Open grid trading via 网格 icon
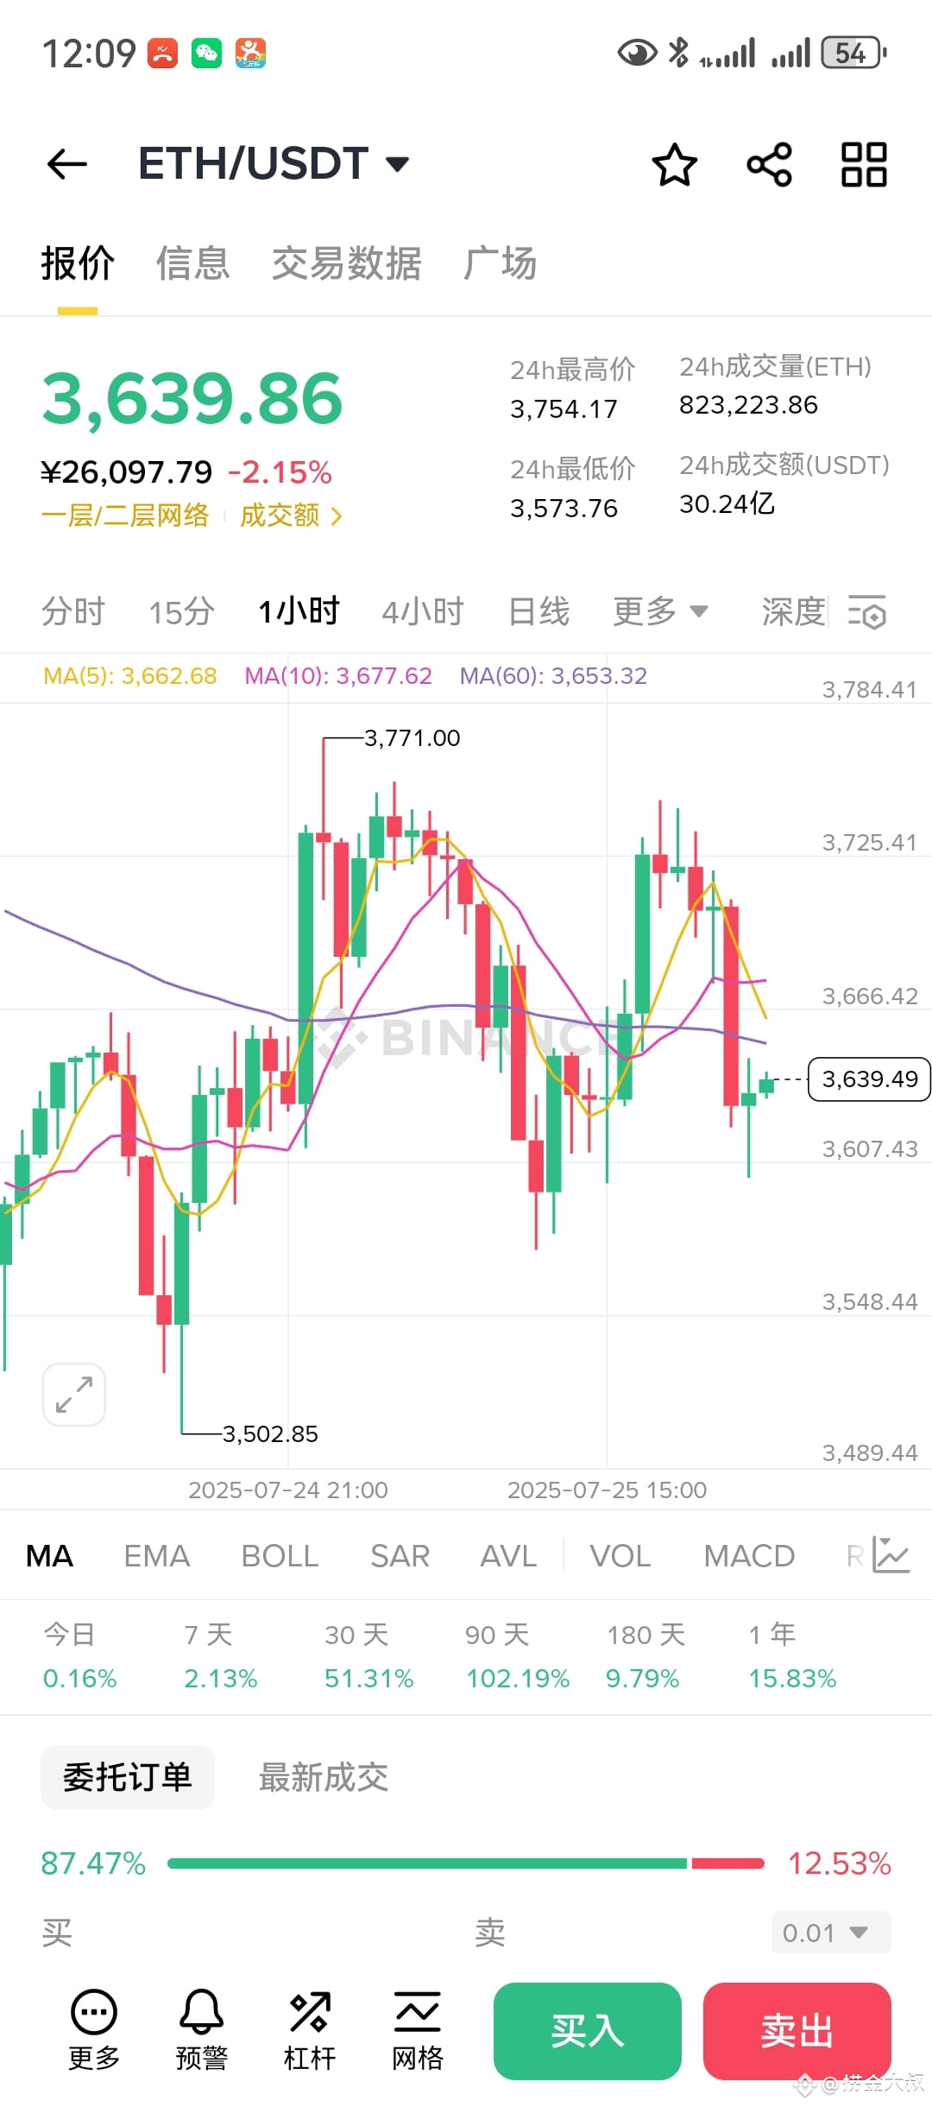 point(417,2029)
